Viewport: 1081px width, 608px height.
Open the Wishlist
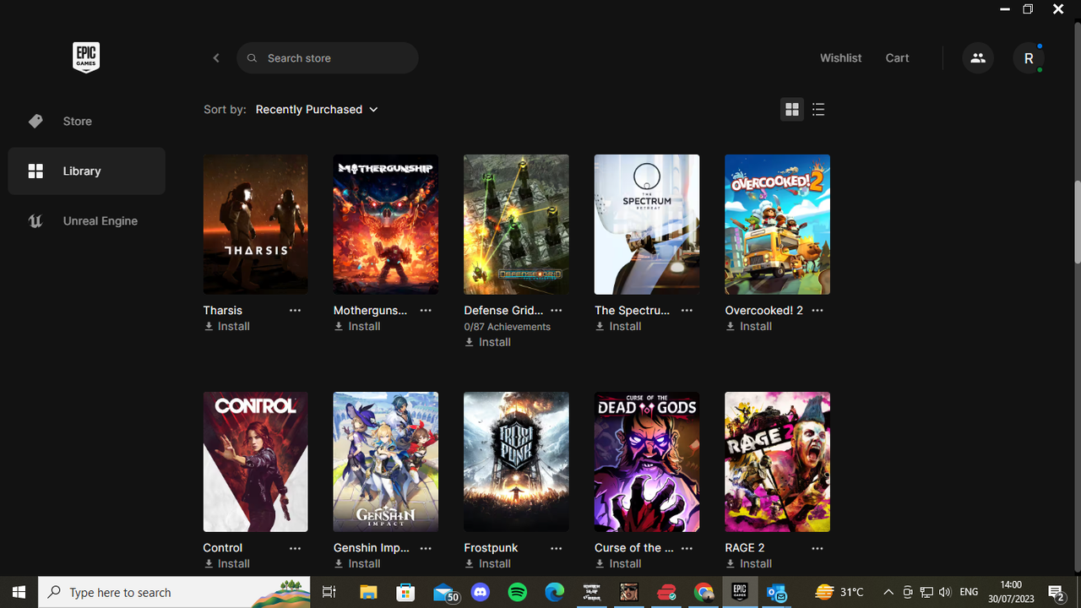click(840, 58)
